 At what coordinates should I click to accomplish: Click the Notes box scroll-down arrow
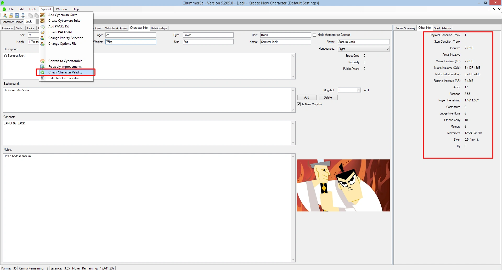[x=293, y=260]
